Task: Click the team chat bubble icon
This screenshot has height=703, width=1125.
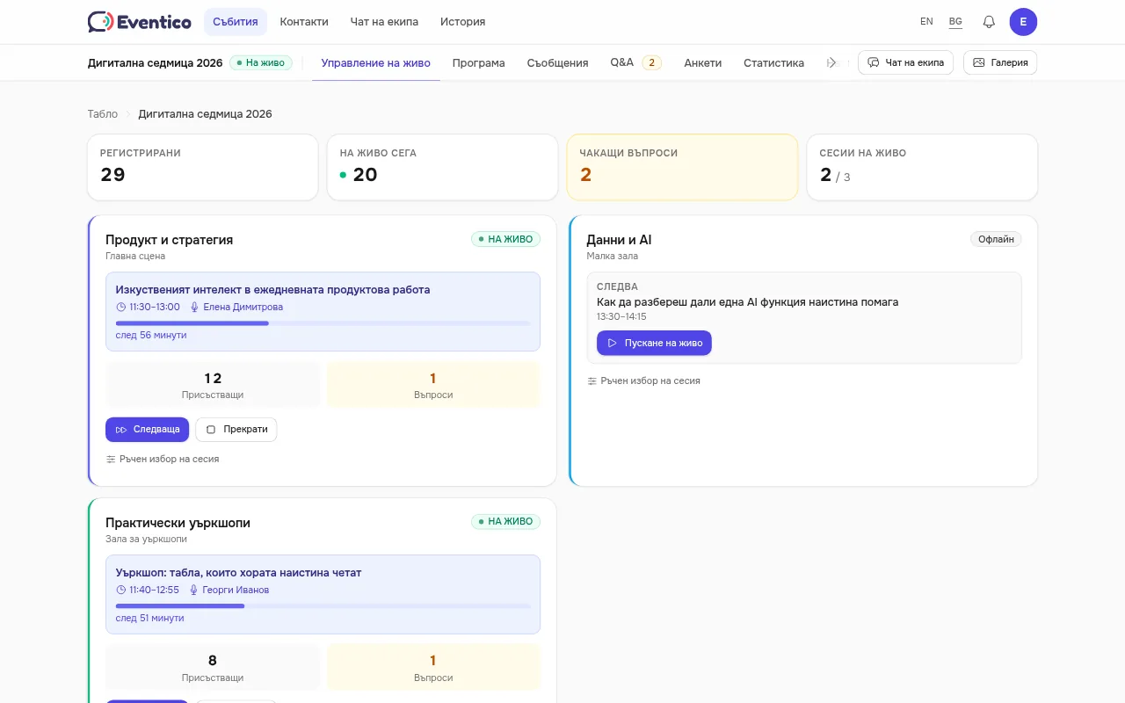Action: 874,62
